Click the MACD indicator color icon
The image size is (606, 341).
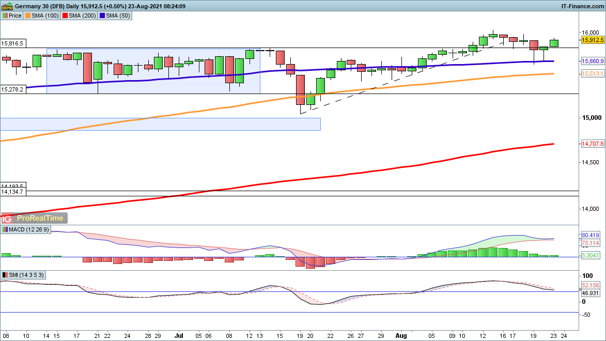tap(5, 229)
